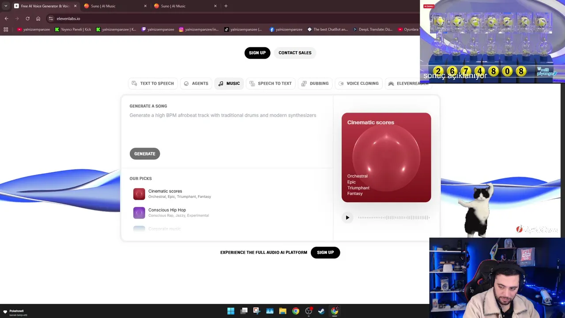Viewport: 565px width, 318px height.
Task: Open the SPEECH TO TEXT tab
Action: 271,83
